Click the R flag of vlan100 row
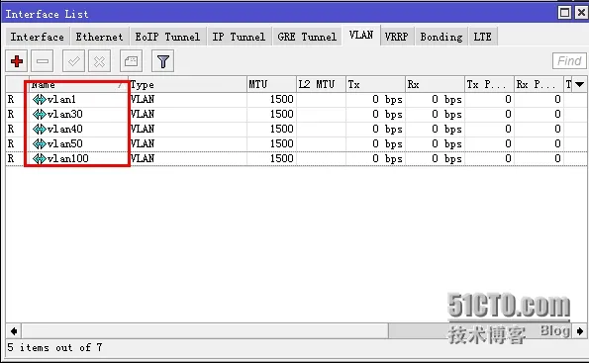589x363 pixels. tap(11, 159)
